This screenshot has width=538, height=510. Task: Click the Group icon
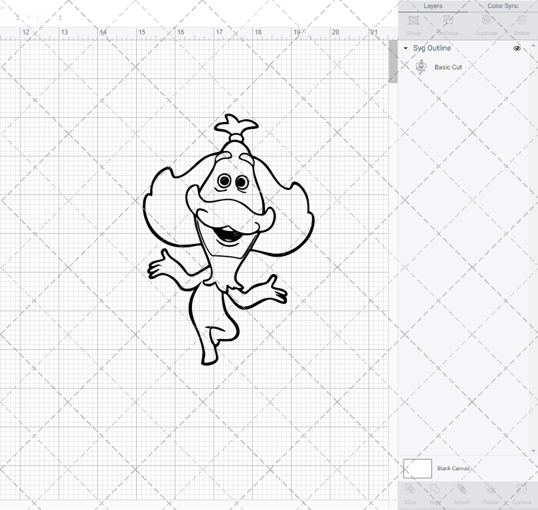pyautogui.click(x=413, y=23)
